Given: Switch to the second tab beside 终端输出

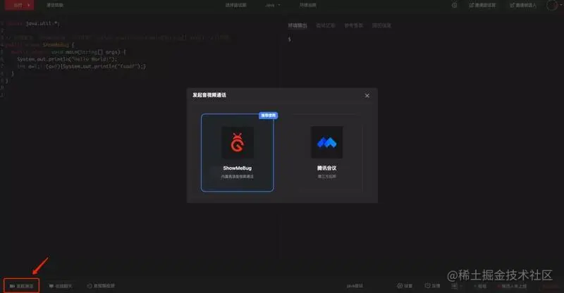Looking at the screenshot, I should click(x=326, y=25).
